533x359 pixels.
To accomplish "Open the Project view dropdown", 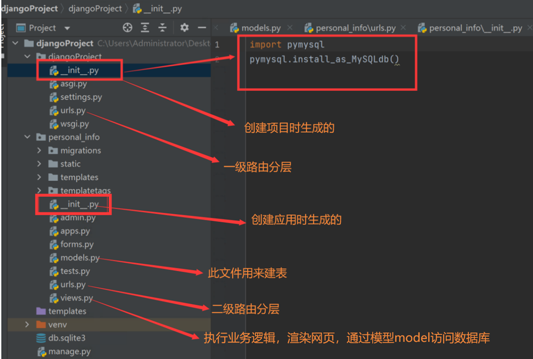I will [68, 28].
